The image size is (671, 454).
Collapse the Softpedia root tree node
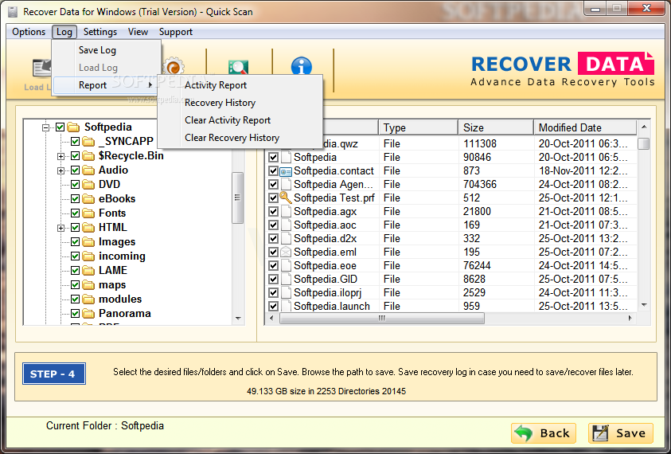point(46,127)
